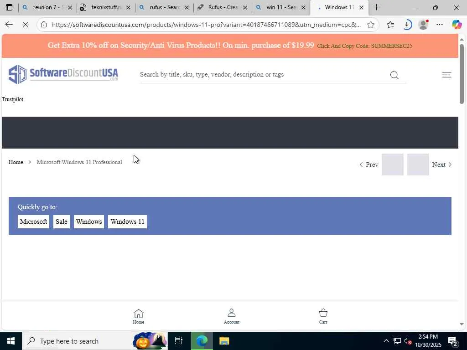Jump to the Windows 11 tag

coord(127,222)
